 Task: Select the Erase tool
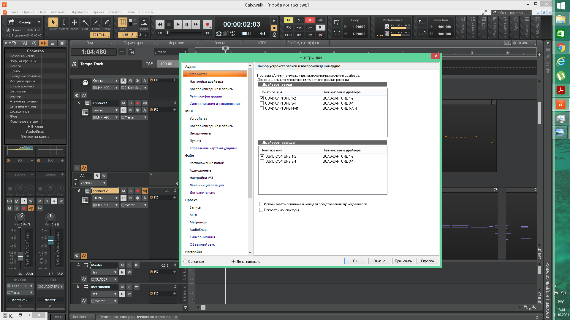pyautogui.click(x=107, y=23)
